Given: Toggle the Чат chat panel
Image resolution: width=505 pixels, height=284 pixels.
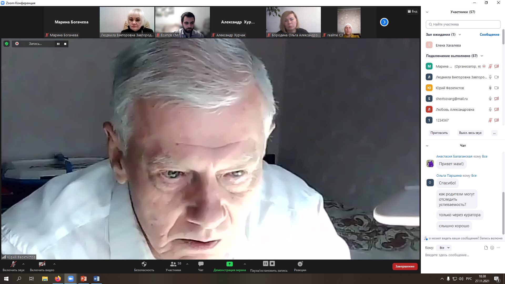Looking at the screenshot, I should pos(201,266).
